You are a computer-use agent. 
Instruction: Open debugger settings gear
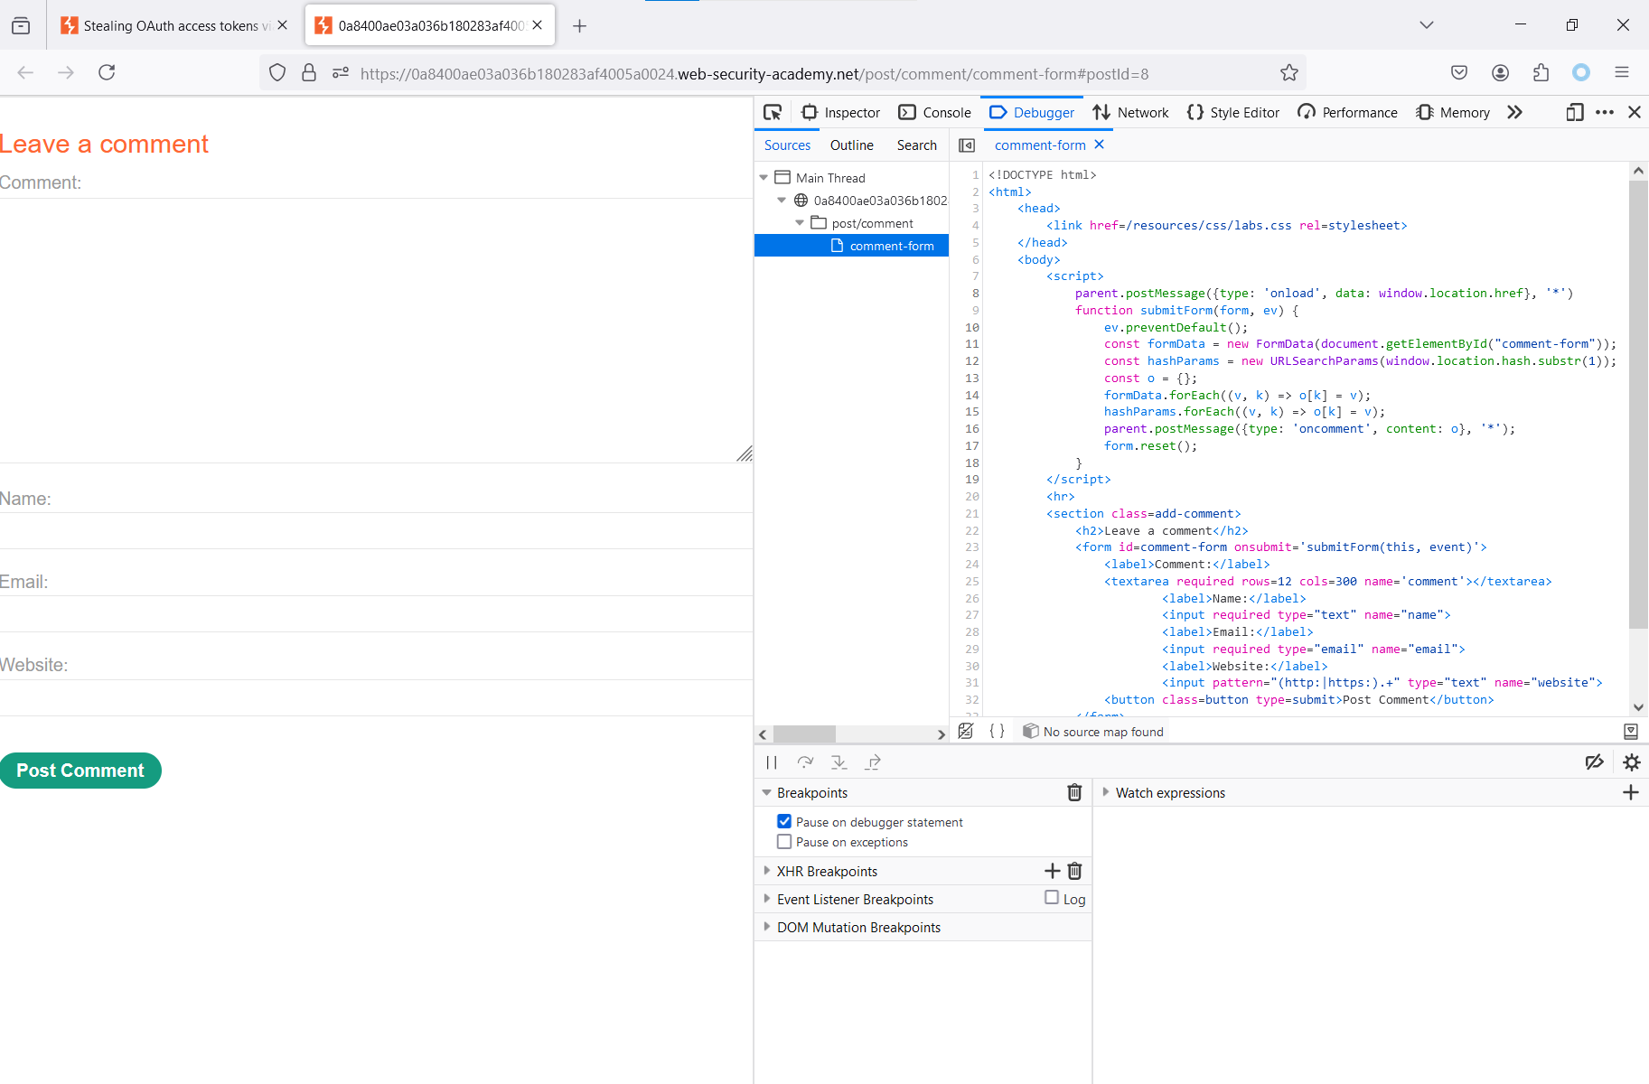pyautogui.click(x=1631, y=762)
